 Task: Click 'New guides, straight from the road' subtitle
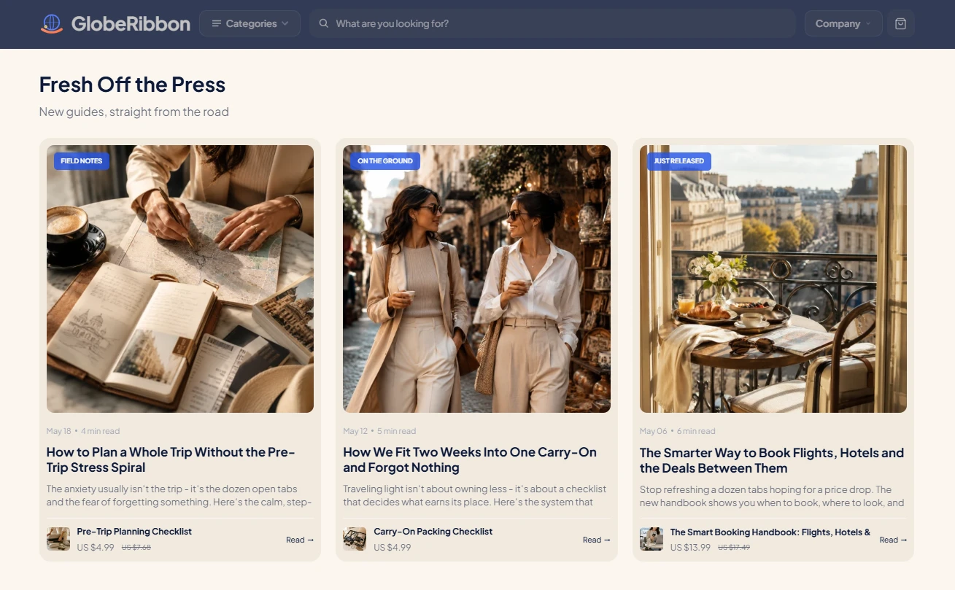[x=134, y=112]
